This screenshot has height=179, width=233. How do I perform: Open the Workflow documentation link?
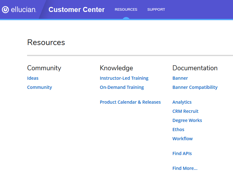183,139
